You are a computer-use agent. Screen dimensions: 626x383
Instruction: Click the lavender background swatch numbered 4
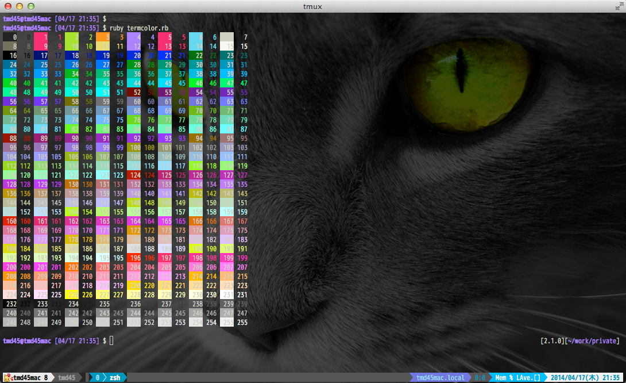pos(134,37)
